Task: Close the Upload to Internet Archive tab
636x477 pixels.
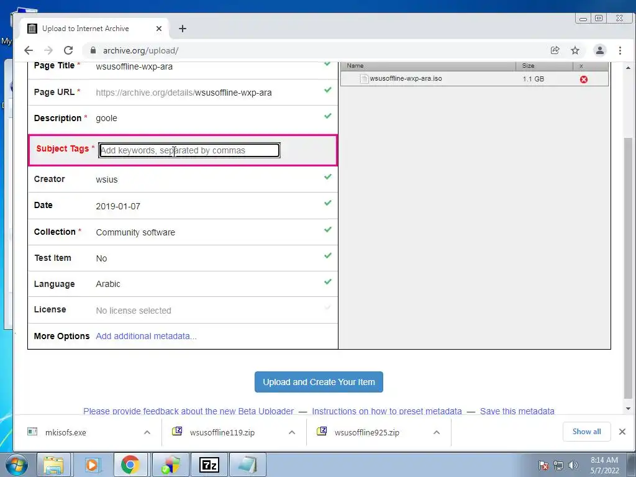Action: [x=159, y=29]
